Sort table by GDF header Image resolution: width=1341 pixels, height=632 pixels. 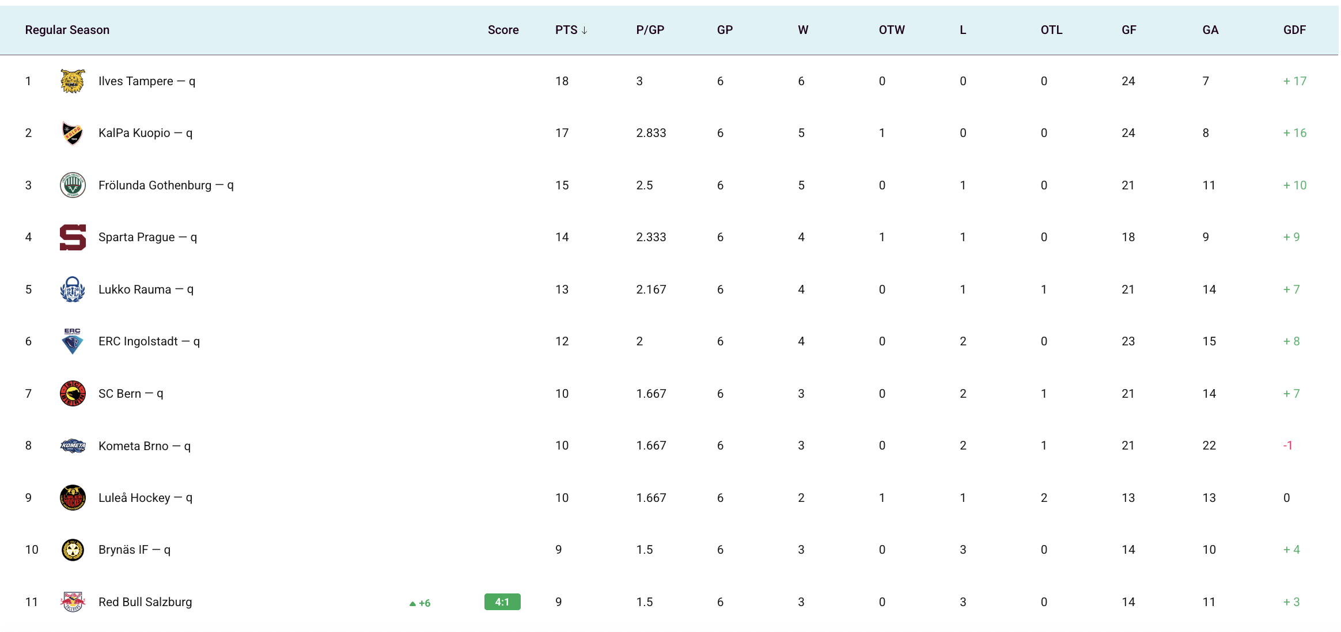1294,30
